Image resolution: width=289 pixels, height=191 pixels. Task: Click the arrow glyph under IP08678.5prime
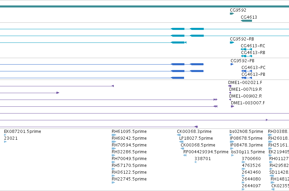tap(232, 142)
